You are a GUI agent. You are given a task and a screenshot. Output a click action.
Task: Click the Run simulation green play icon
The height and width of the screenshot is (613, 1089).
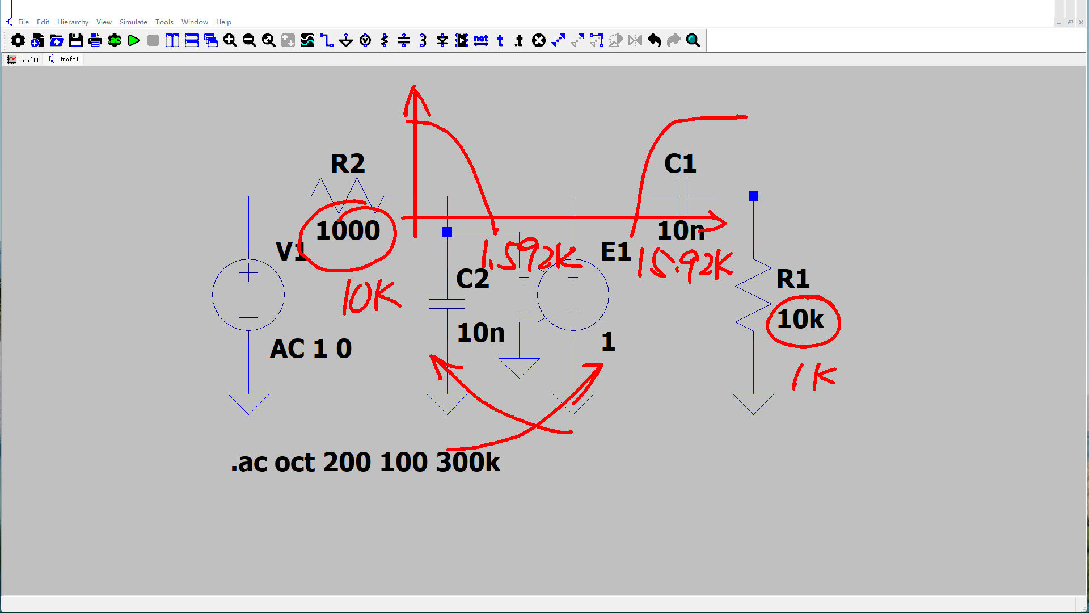point(134,40)
